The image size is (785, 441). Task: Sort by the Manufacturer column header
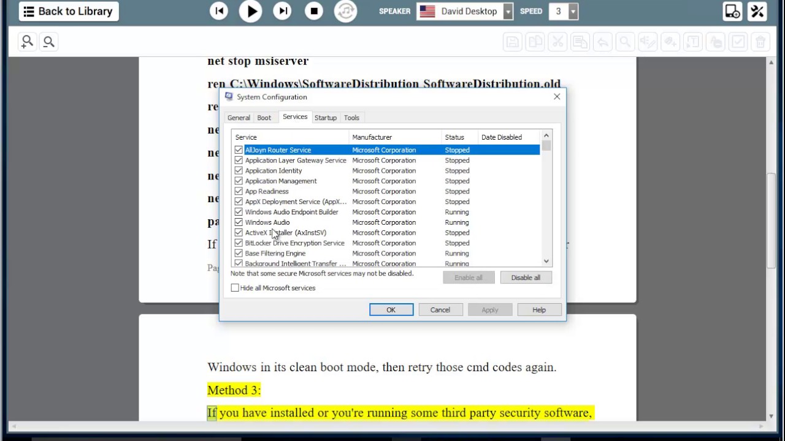tap(395, 137)
